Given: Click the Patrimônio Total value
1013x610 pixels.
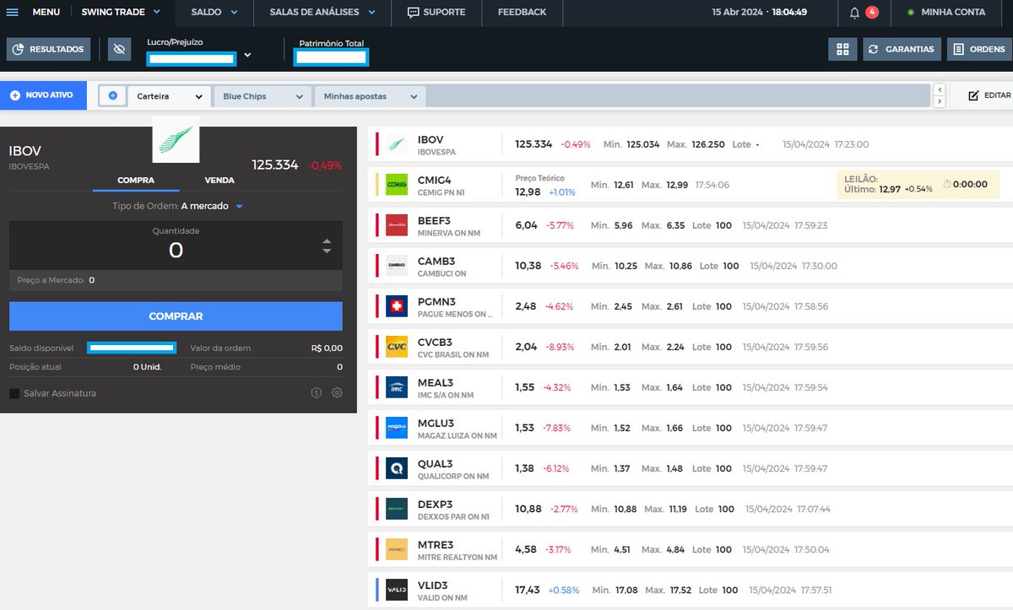Looking at the screenshot, I should 331,57.
